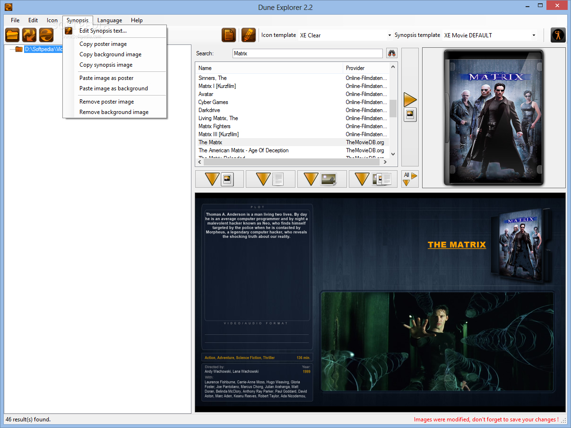This screenshot has width=571, height=428.
Task: Close the open Synopsis menu
Action: coord(78,20)
